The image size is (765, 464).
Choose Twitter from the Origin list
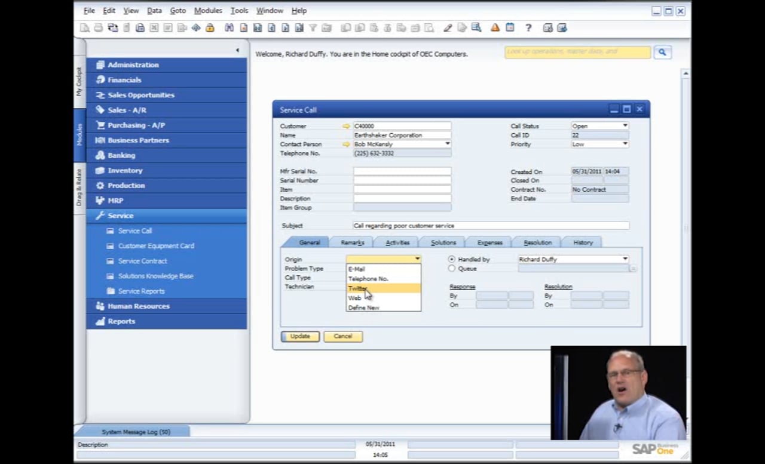point(384,288)
